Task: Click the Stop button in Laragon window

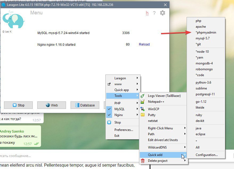Action: 18,105
